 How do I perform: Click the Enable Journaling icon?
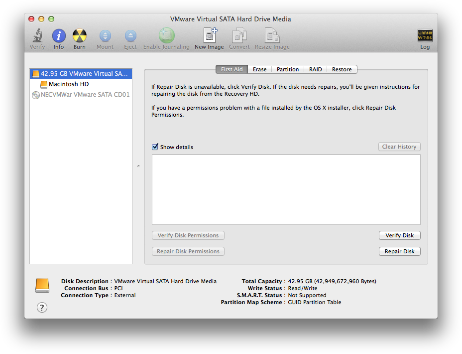tap(166, 36)
